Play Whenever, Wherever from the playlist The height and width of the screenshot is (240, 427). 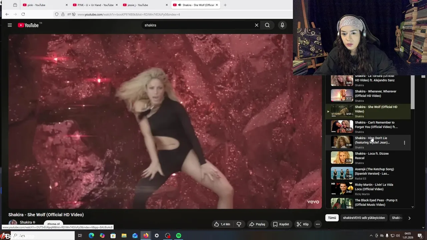[368, 96]
